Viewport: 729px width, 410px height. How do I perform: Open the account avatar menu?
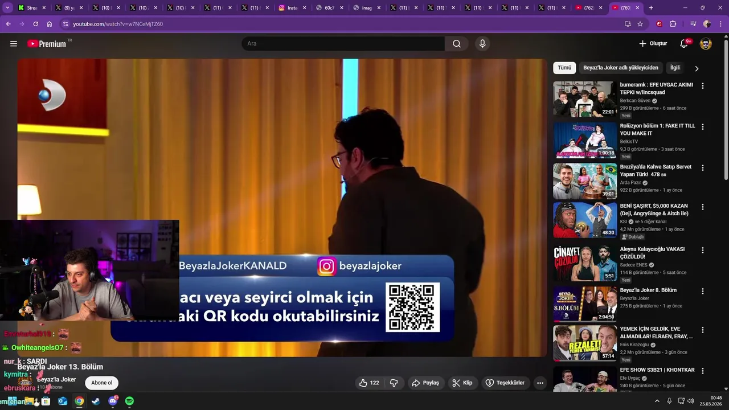click(x=706, y=44)
